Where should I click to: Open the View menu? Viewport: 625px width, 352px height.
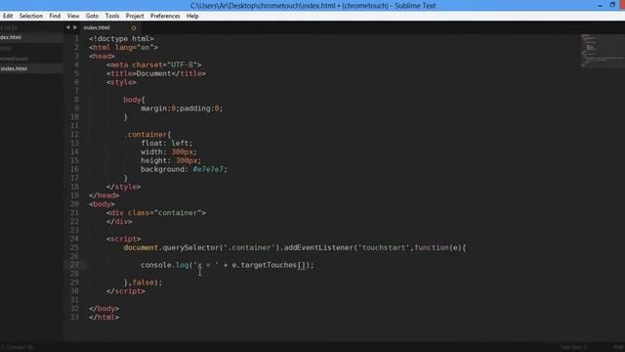(73, 16)
